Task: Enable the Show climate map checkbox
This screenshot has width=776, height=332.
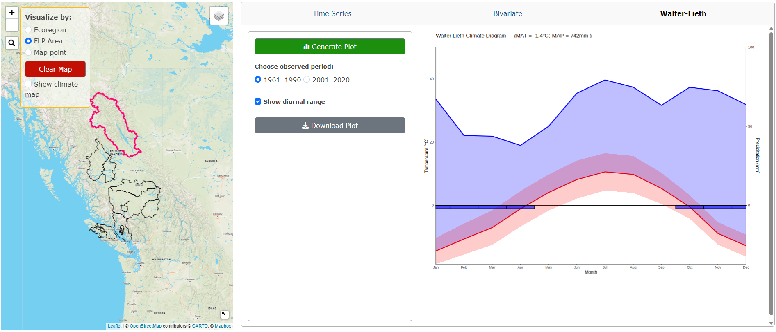Action: [x=28, y=84]
